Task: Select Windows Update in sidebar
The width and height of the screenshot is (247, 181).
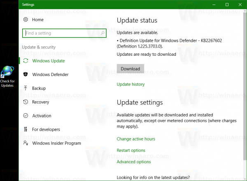Action: [x=49, y=61]
